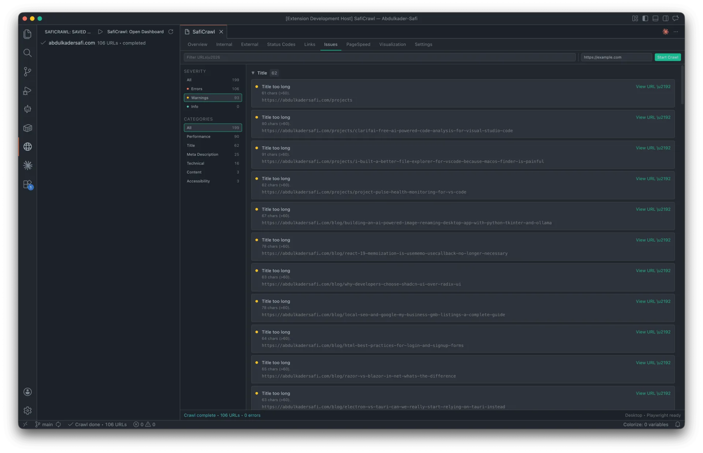703x453 pixels.
Task: Select the All 199 category filter
Action: pos(213,128)
